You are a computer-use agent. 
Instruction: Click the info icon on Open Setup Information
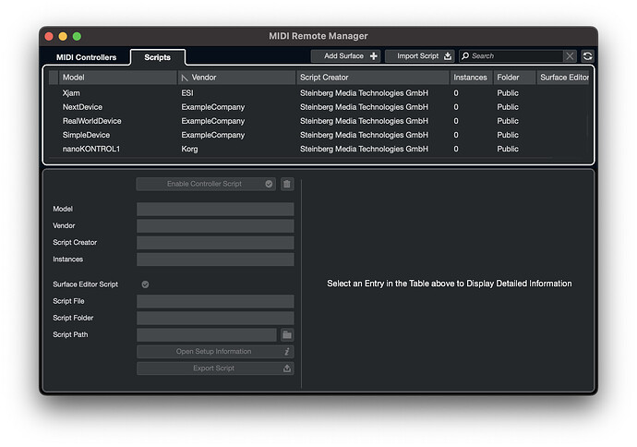coord(287,352)
